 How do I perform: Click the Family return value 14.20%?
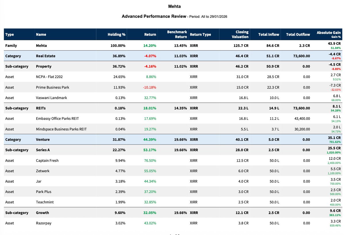[x=150, y=45]
